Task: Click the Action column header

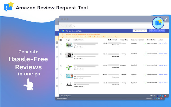Action: (x=161, y=40)
